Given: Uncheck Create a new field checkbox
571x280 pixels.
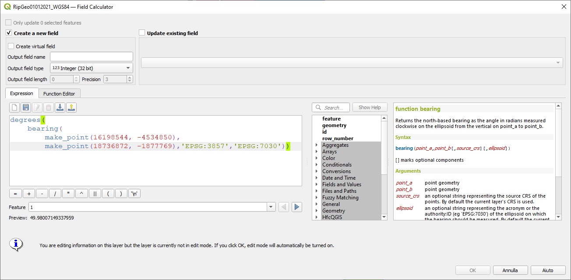Looking at the screenshot, I should click(x=9, y=33).
